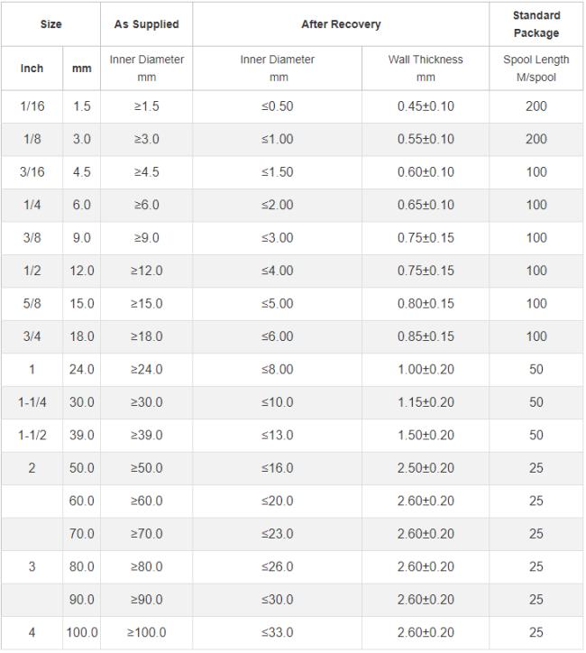Select the Spool Length M/spool subheader

pyautogui.click(x=536, y=69)
